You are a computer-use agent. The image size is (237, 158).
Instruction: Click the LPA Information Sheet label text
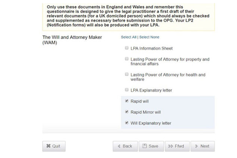[x=151, y=48]
